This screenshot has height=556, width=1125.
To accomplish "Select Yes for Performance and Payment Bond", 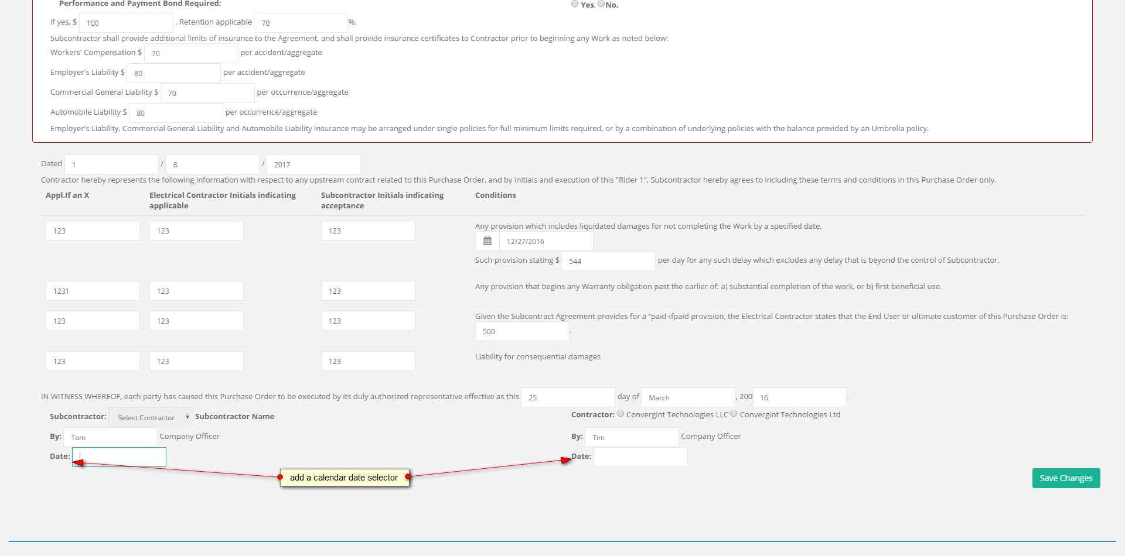I will [x=575, y=4].
